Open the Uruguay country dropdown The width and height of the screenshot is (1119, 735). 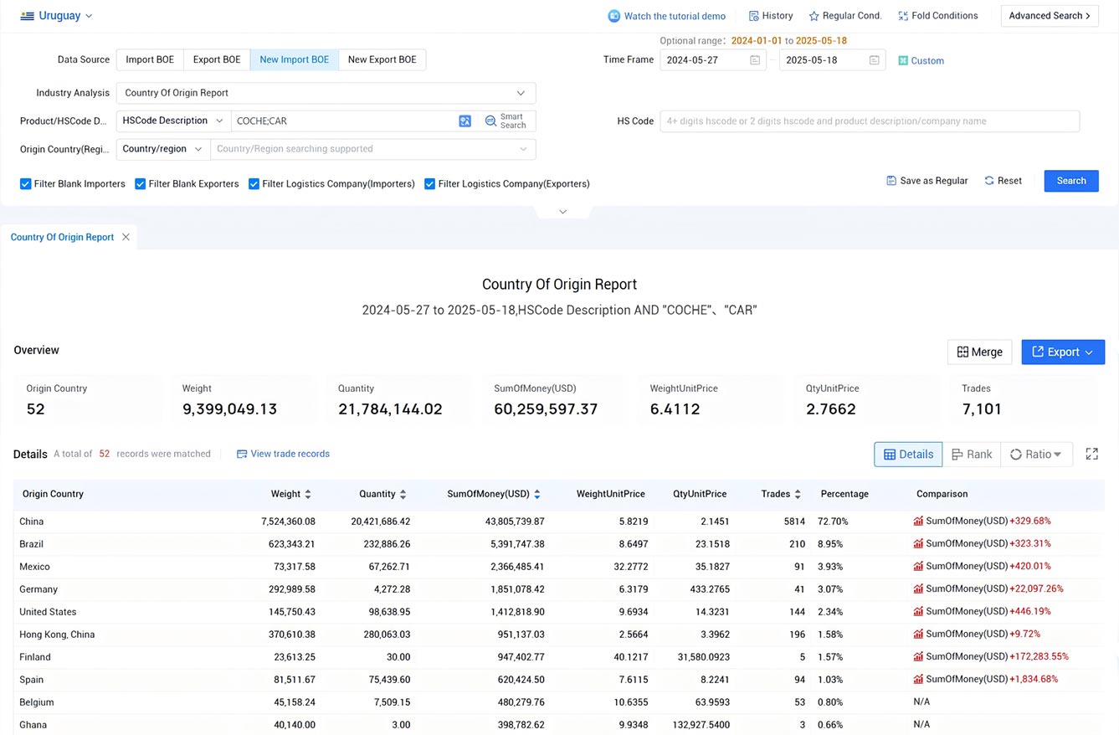pyautogui.click(x=57, y=16)
